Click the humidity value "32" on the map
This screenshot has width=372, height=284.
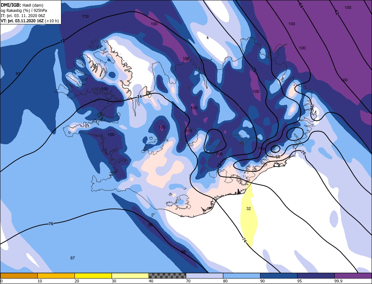(248, 209)
